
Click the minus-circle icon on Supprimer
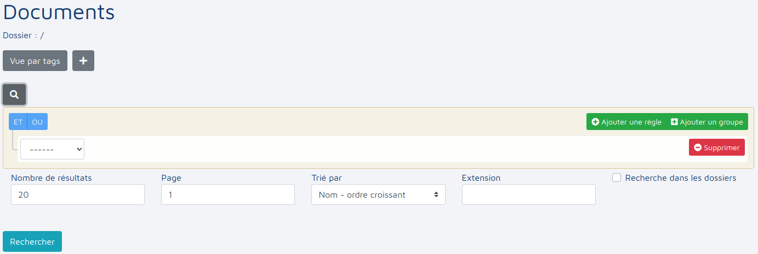698,147
